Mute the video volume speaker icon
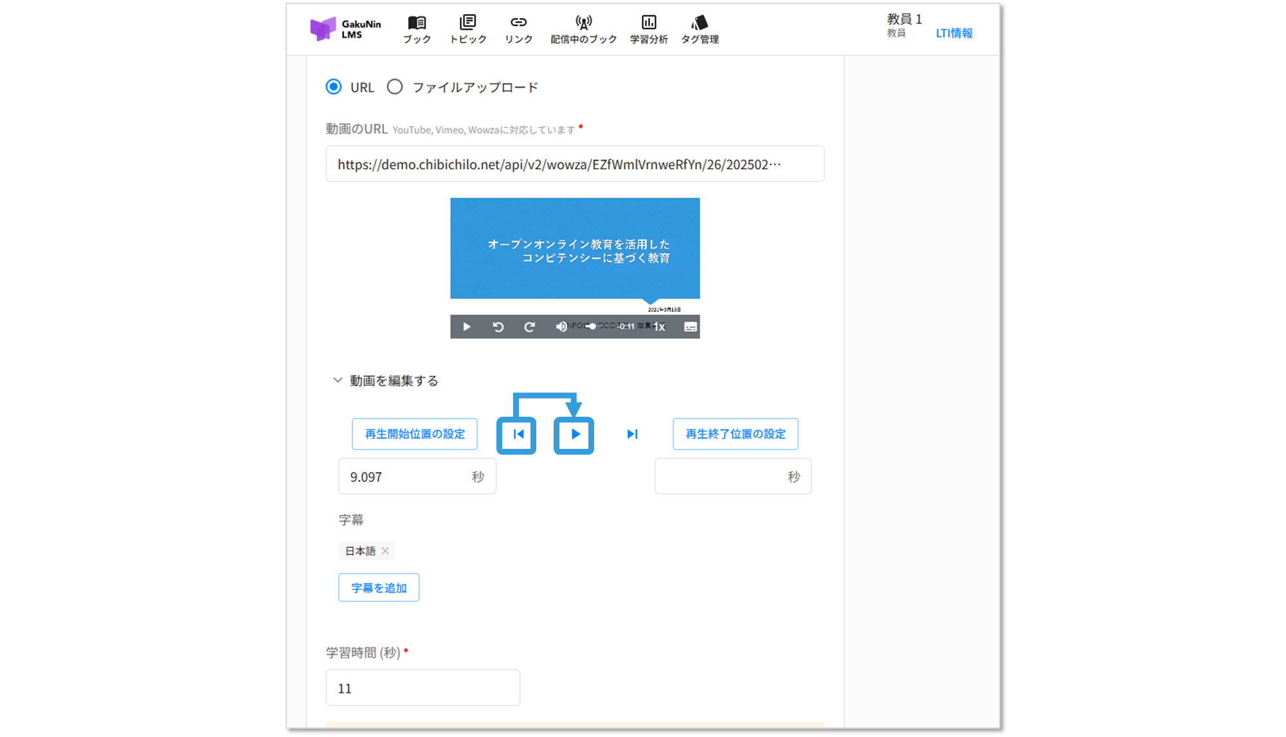Image resolution: width=1286 pixels, height=737 pixels. (561, 327)
